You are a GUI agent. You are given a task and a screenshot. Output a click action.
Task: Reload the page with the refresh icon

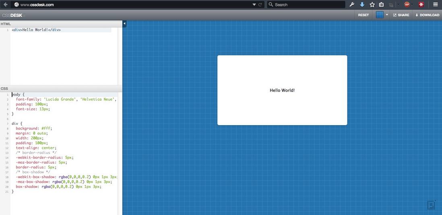tap(260, 4)
